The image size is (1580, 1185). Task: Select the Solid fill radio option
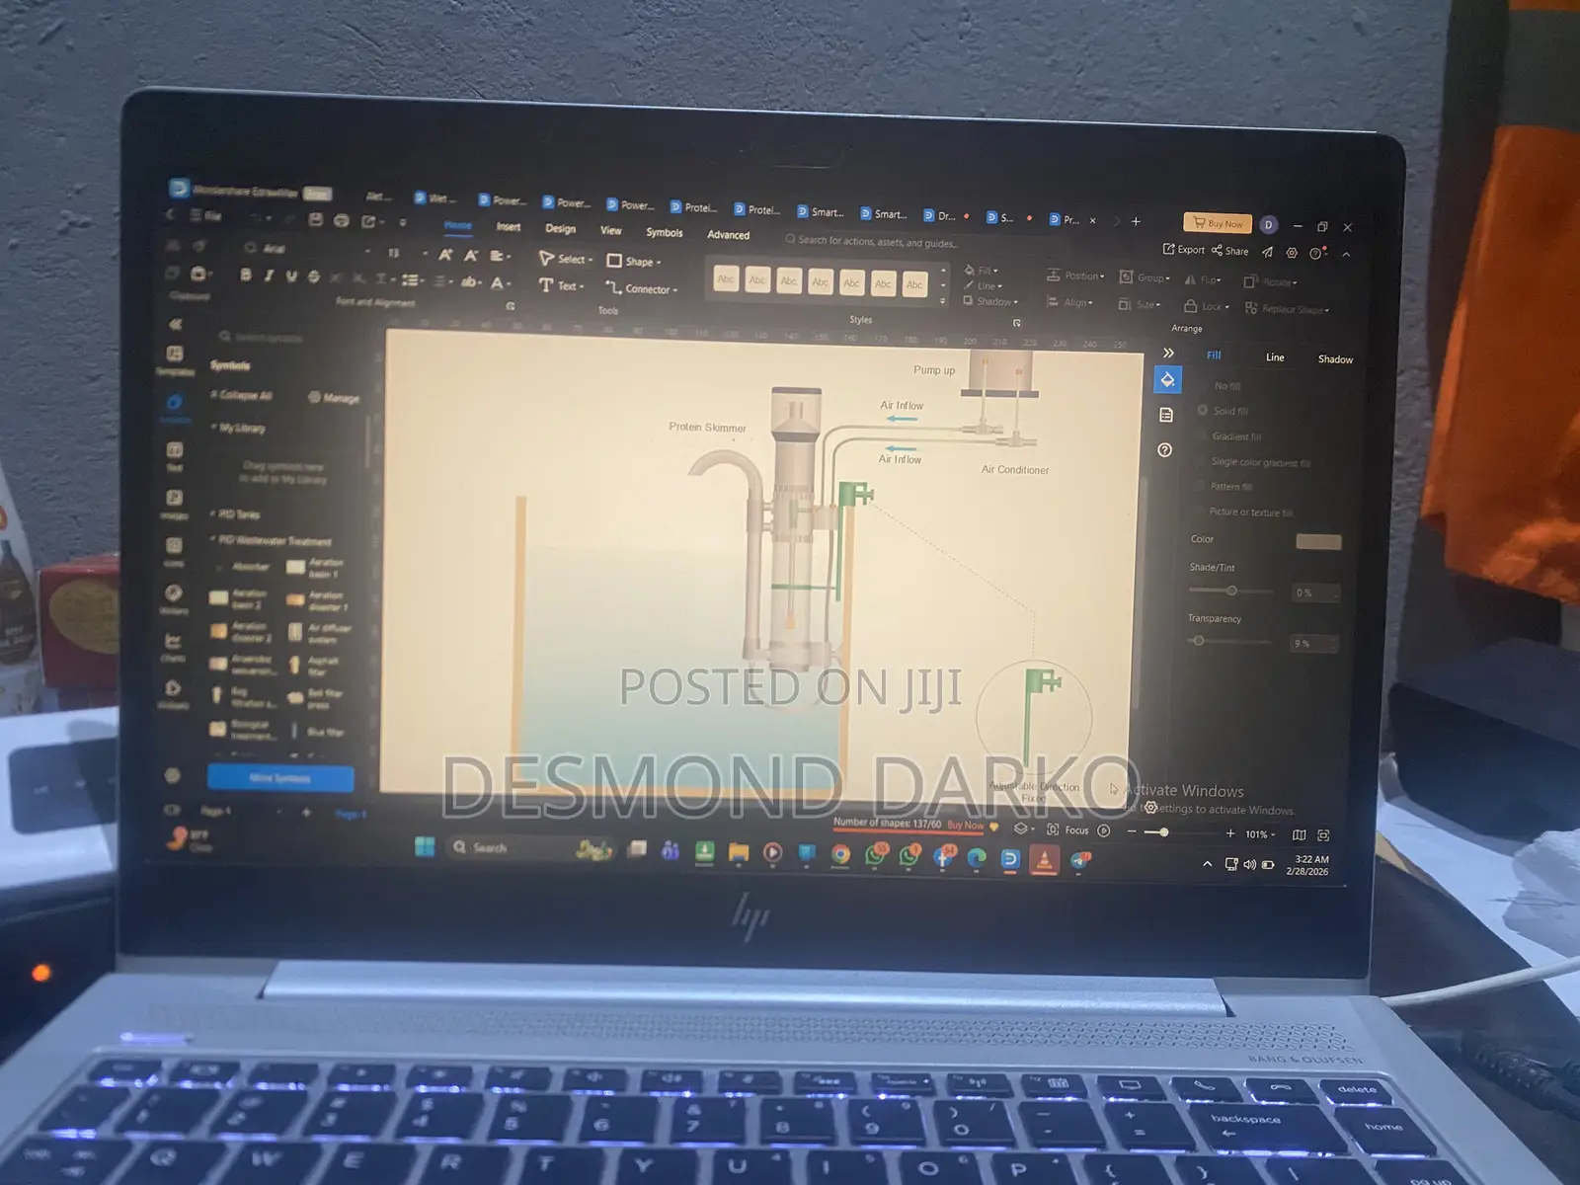coord(1223,411)
